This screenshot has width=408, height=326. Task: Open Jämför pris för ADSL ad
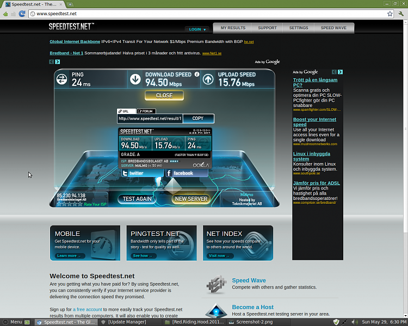[x=317, y=183]
